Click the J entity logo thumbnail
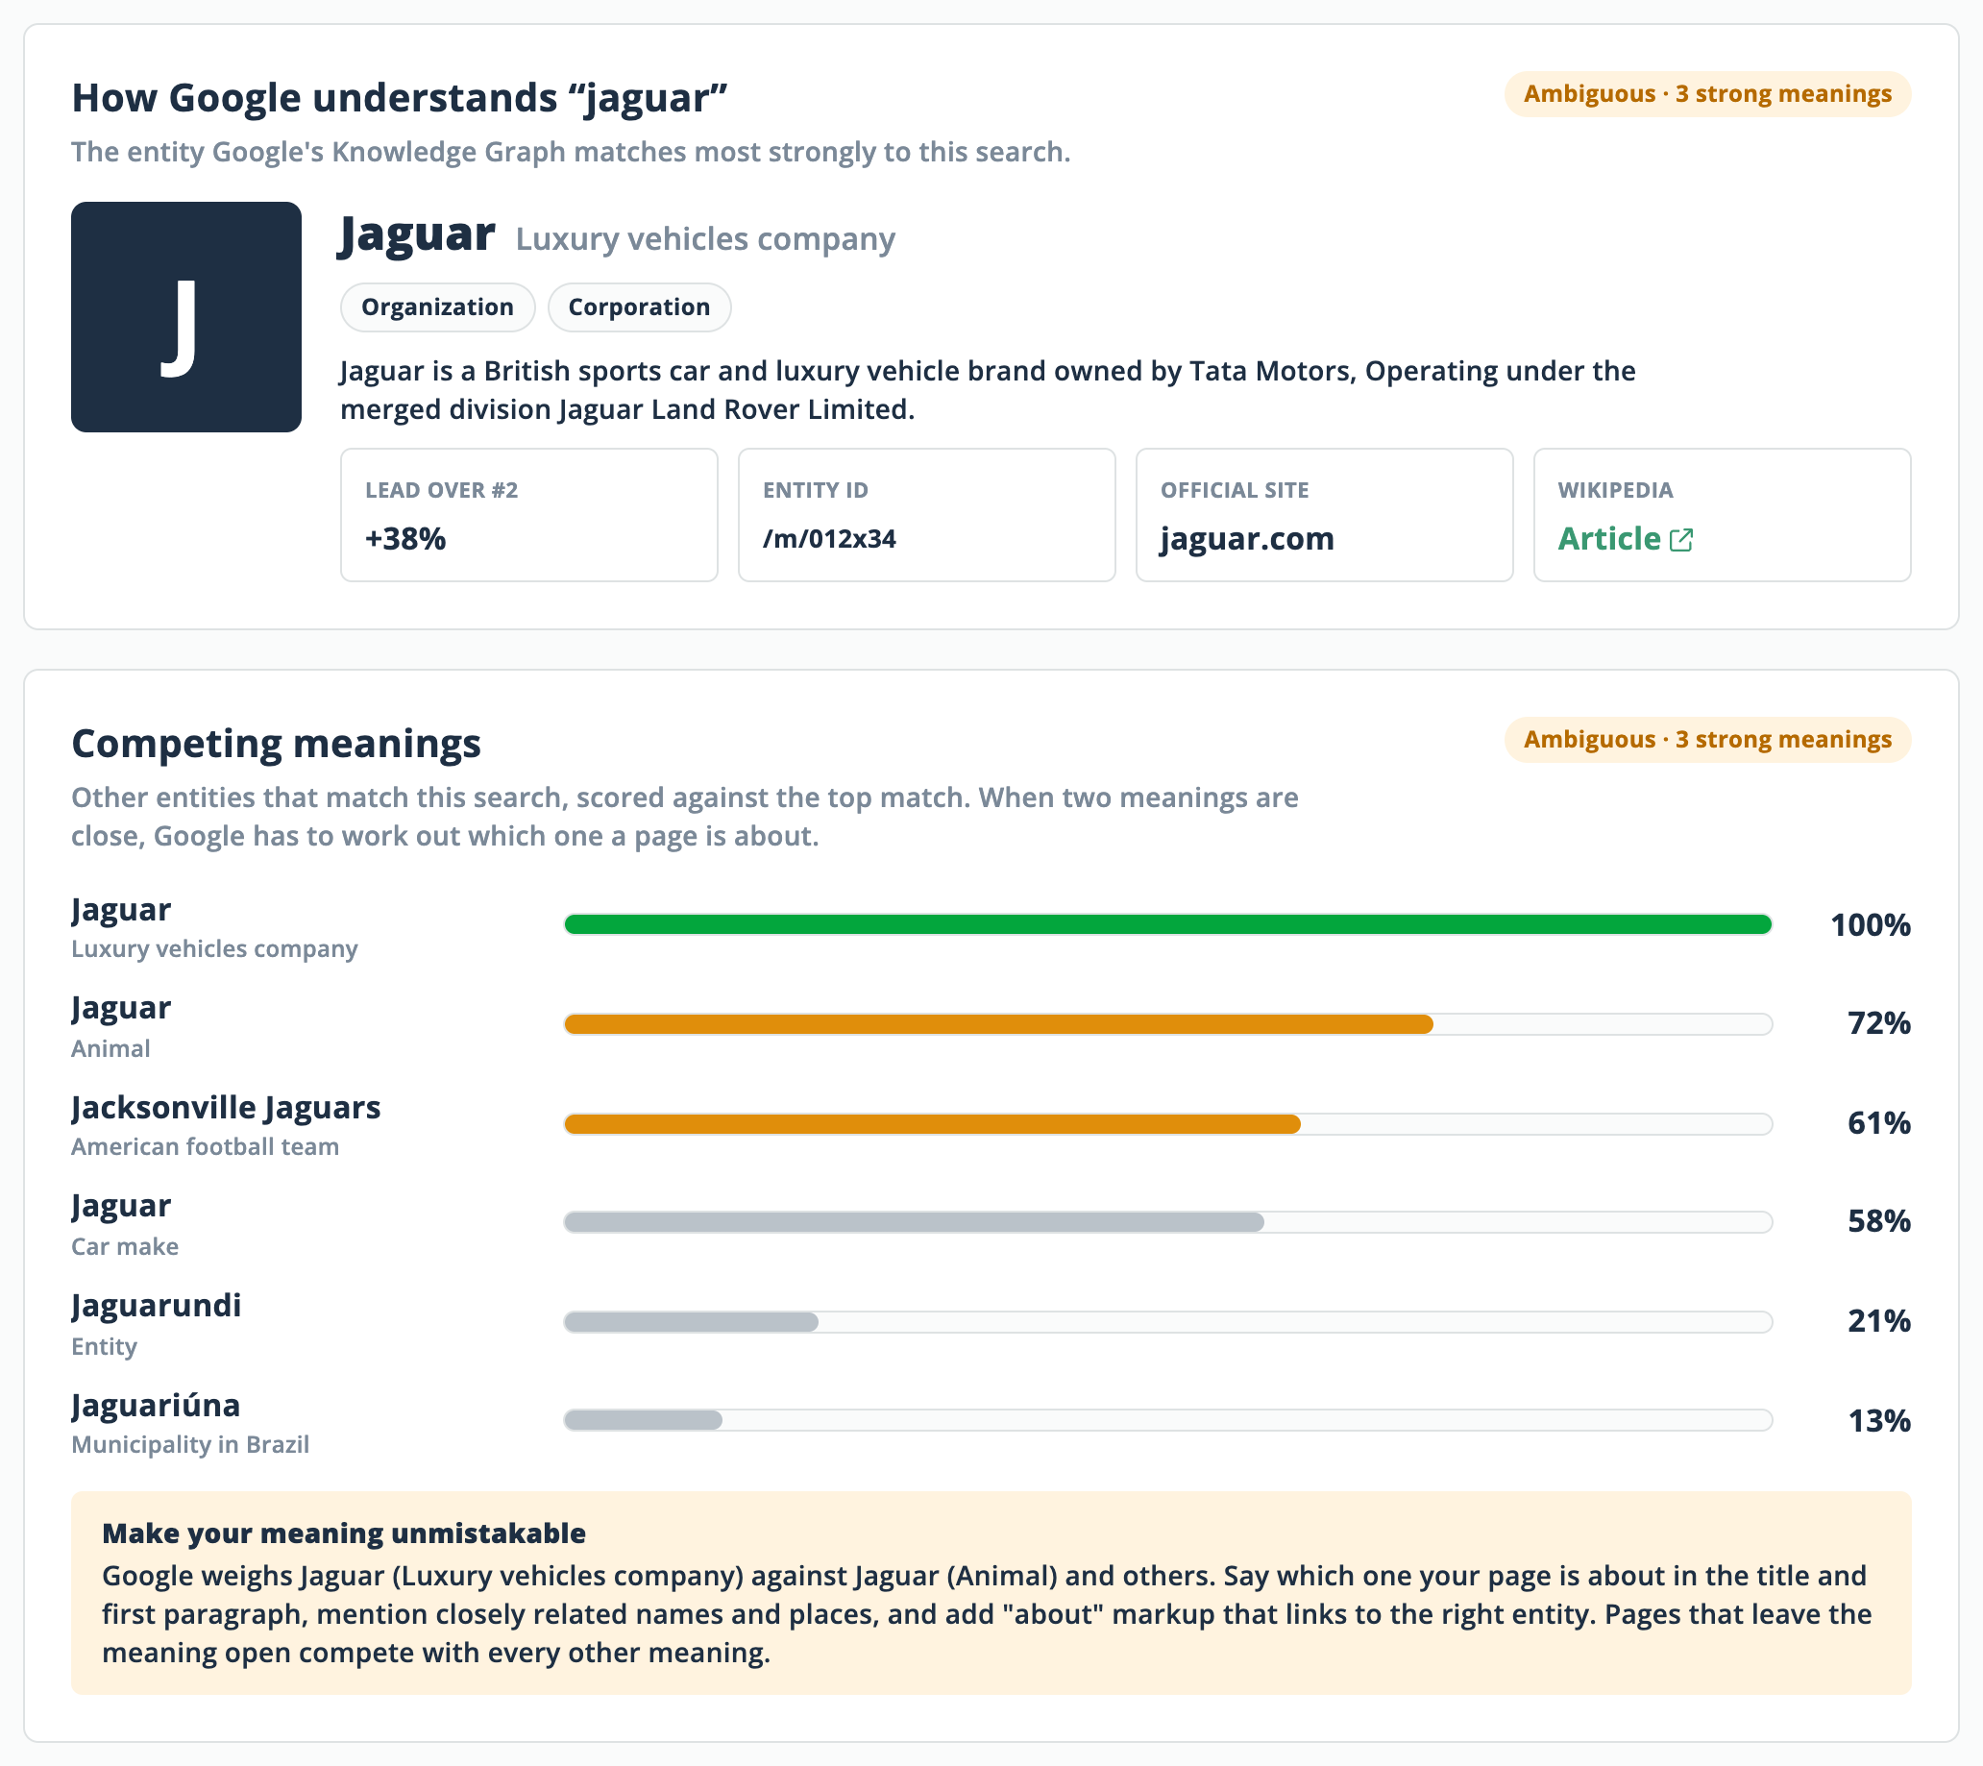Image resolution: width=1983 pixels, height=1766 pixels. (x=186, y=317)
